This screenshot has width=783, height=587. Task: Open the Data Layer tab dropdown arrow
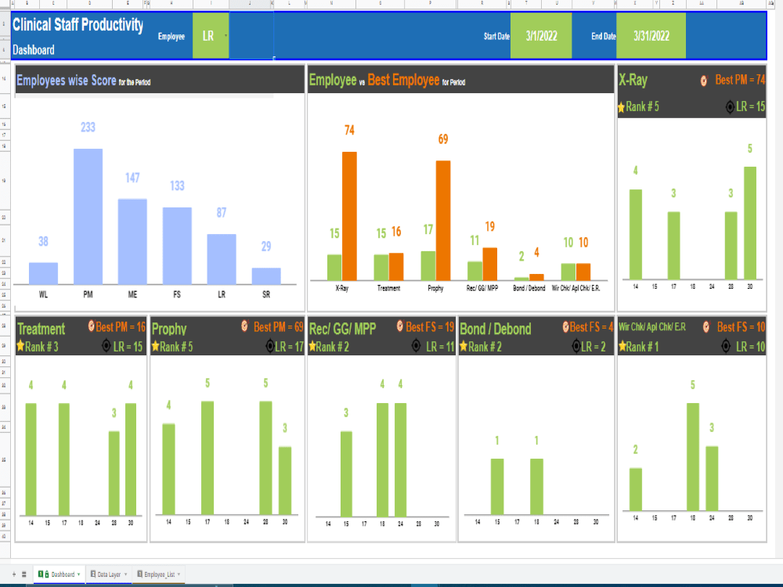[x=125, y=574]
